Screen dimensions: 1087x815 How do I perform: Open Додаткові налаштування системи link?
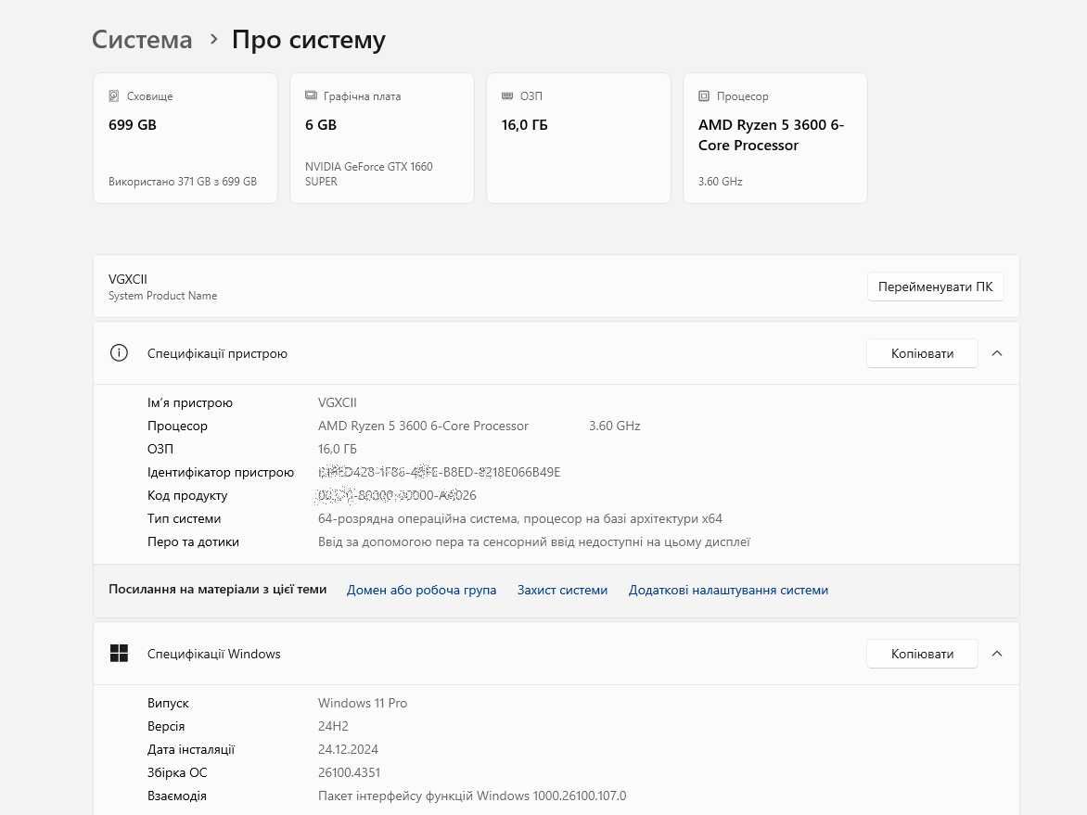coord(729,590)
